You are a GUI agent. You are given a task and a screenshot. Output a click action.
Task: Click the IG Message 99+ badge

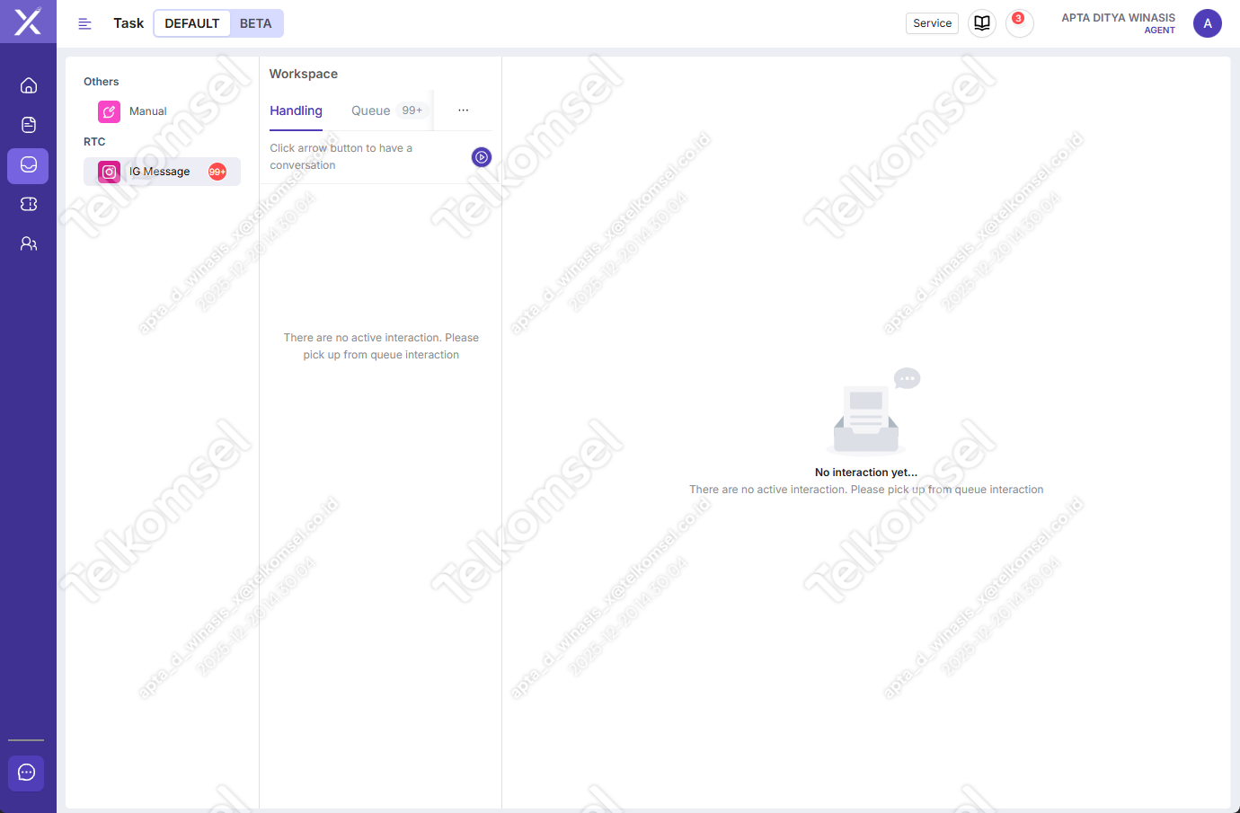(217, 172)
